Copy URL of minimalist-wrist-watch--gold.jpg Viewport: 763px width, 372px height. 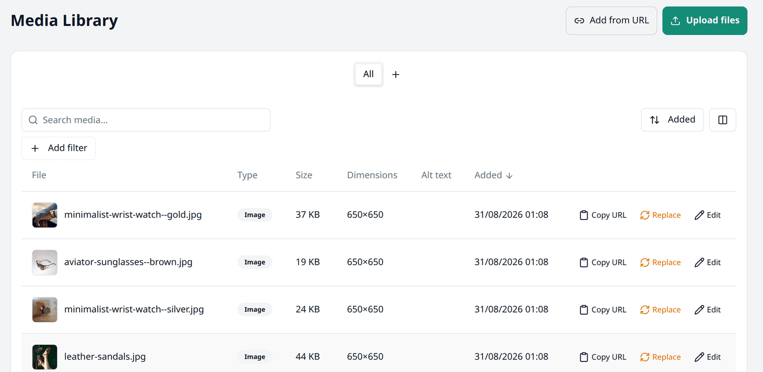click(x=603, y=215)
